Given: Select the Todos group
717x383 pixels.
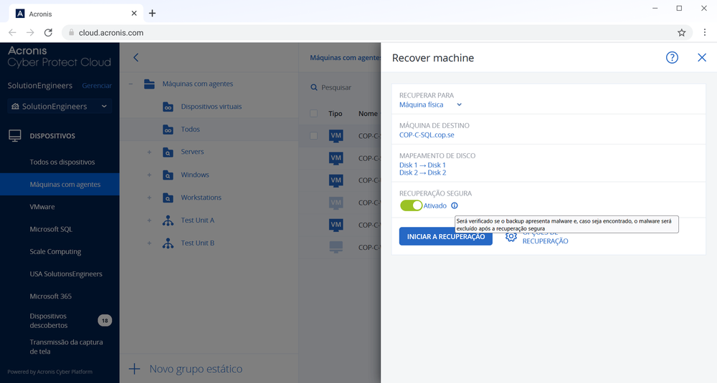Looking at the screenshot, I should (190, 129).
